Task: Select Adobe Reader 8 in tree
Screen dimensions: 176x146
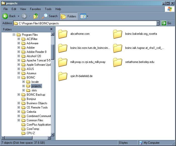Action: pyautogui.click(x=37, y=52)
